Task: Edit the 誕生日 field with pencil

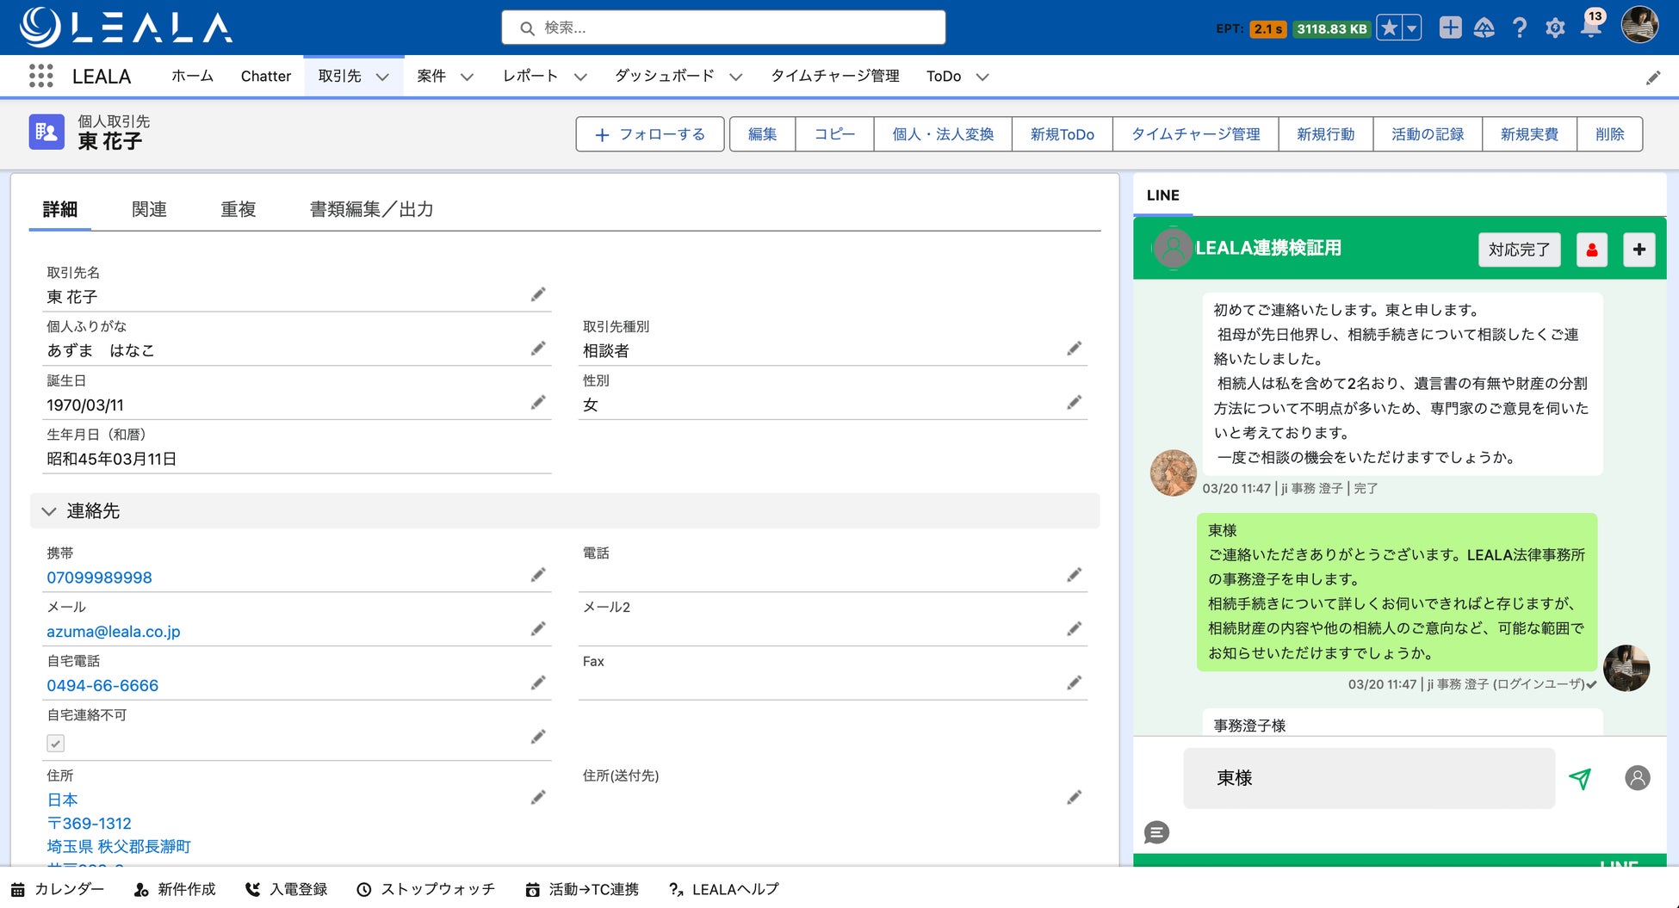Action: tap(538, 403)
